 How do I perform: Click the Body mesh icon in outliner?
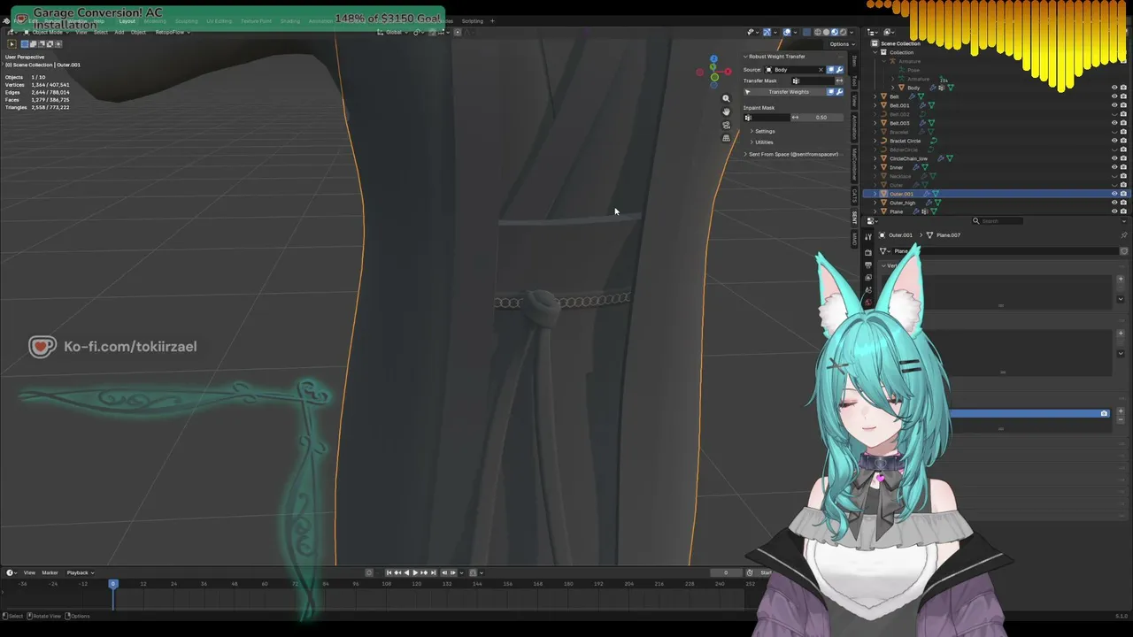pos(902,88)
